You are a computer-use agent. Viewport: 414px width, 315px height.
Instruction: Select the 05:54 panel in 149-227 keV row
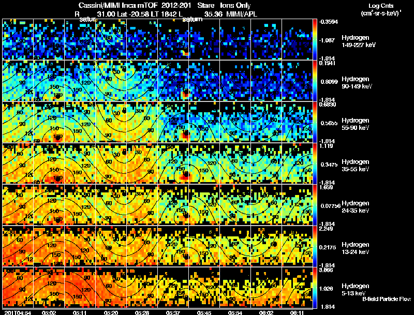235,39
